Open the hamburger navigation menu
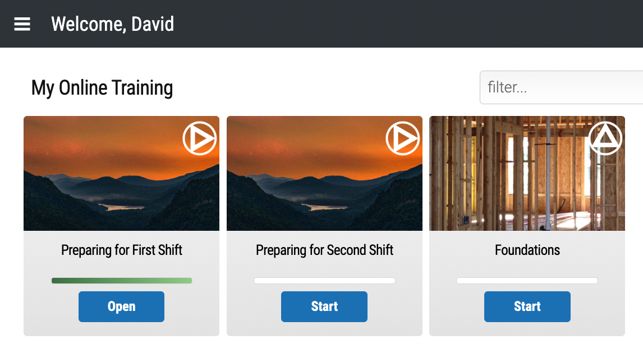643x363 pixels. [22, 24]
